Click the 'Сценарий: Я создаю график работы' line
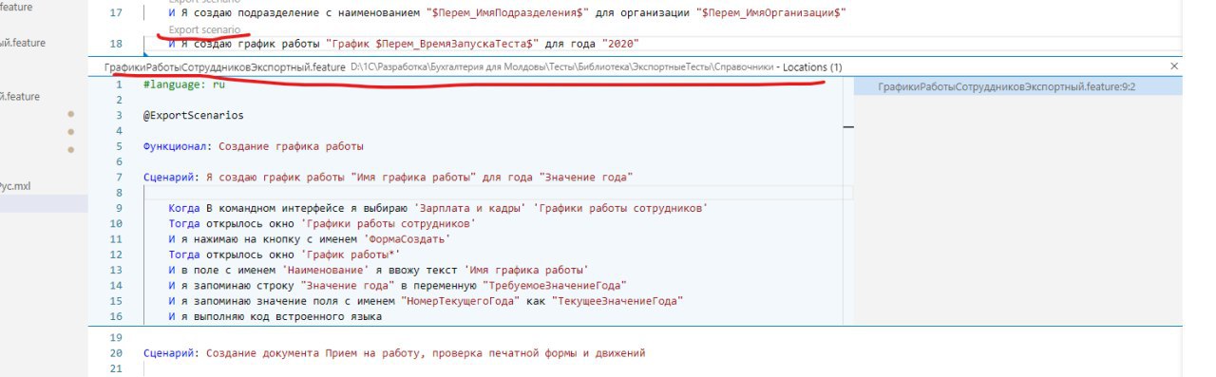1216x377 pixels. click(x=388, y=177)
